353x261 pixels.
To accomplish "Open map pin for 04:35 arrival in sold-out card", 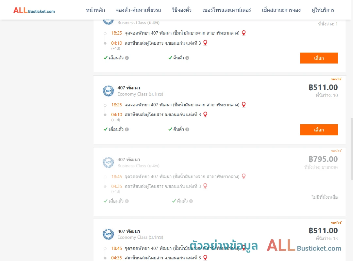I will (205, 186).
